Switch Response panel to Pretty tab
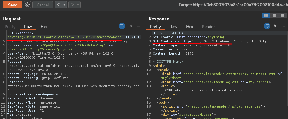 tap(155, 27)
